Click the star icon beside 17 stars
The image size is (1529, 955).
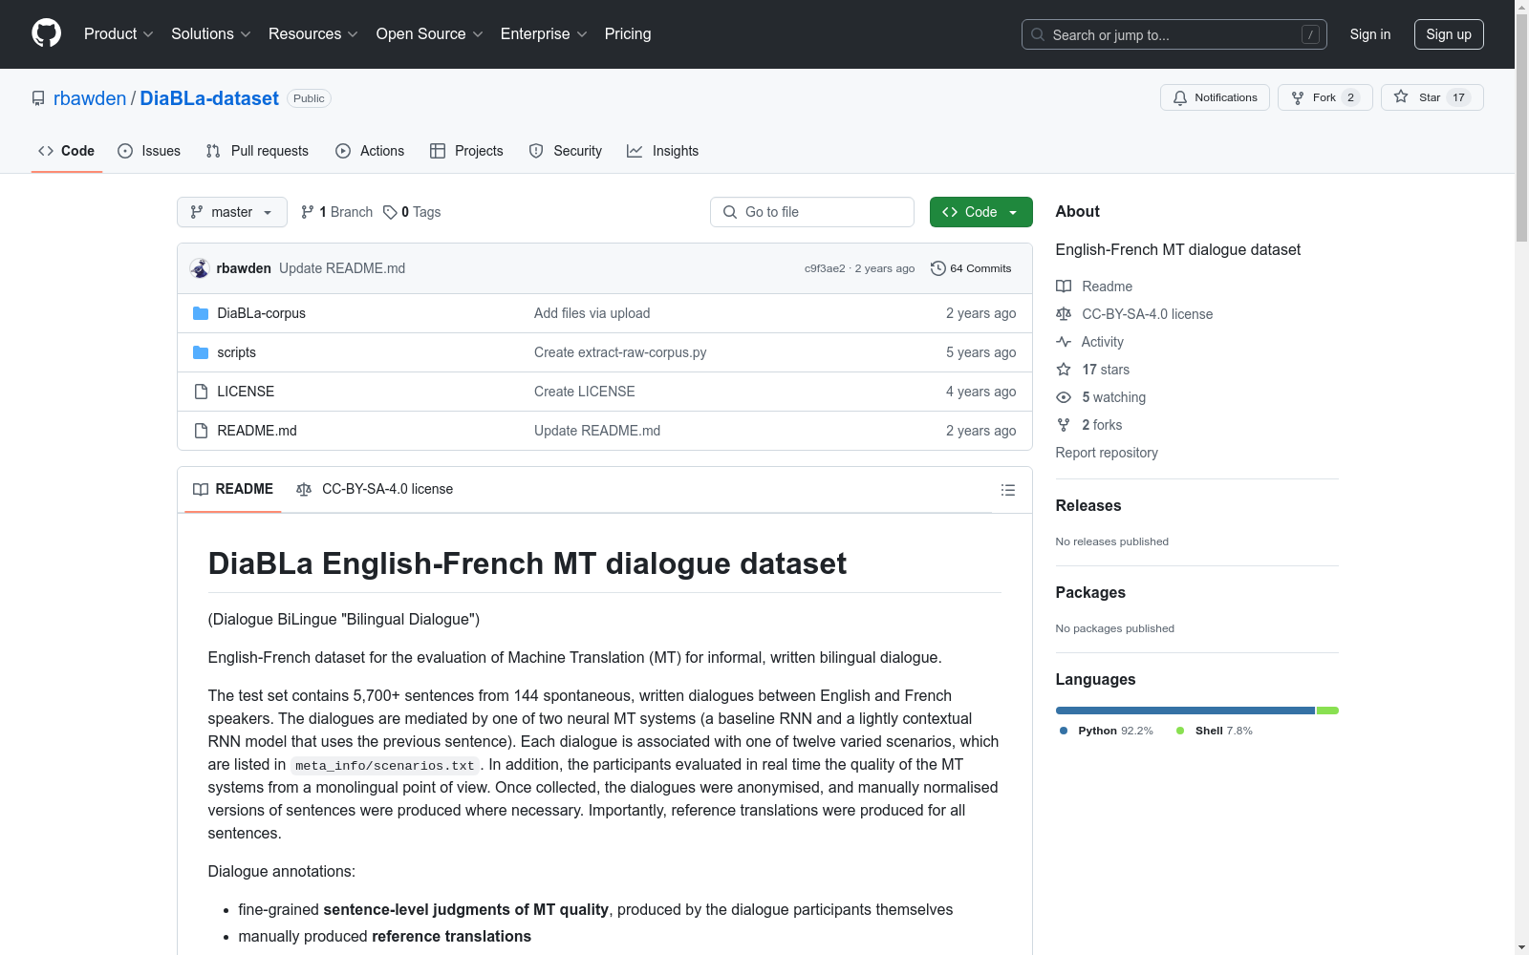1064,370
